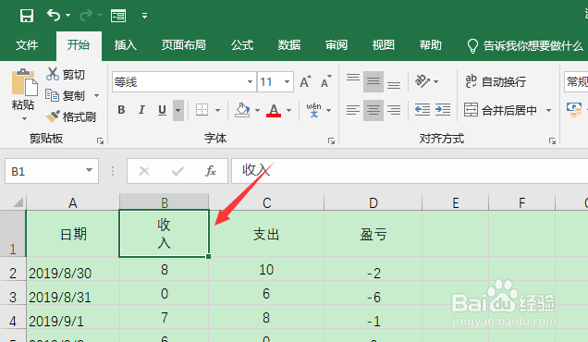Viewport: 588px width, 342px height.
Task: Expand the 合并后居中 dropdown arrow
Action: click(x=548, y=110)
